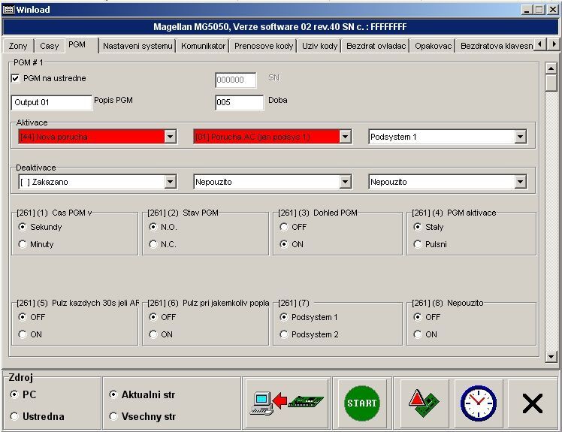Open the Nastaveni systemu tab
This screenshot has width=562, height=432.
click(x=137, y=46)
